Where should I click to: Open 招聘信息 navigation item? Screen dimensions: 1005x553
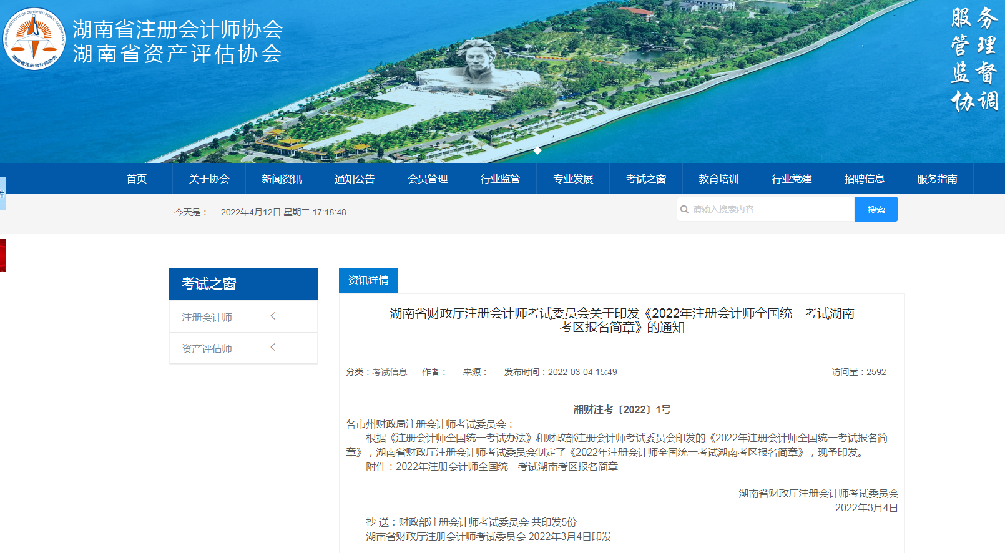865,179
